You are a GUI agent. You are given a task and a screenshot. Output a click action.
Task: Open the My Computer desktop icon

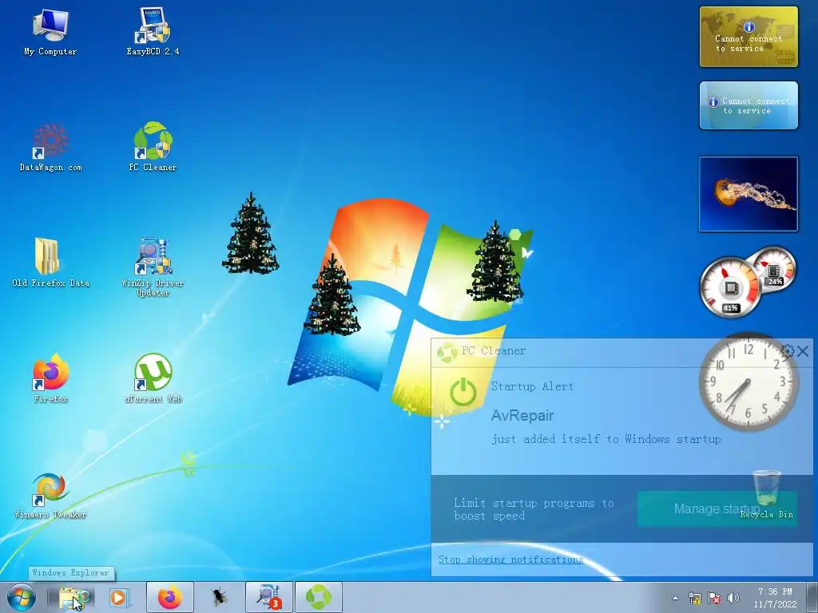coord(50,31)
